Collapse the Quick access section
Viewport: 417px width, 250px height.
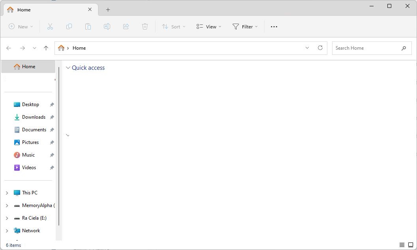click(68, 68)
